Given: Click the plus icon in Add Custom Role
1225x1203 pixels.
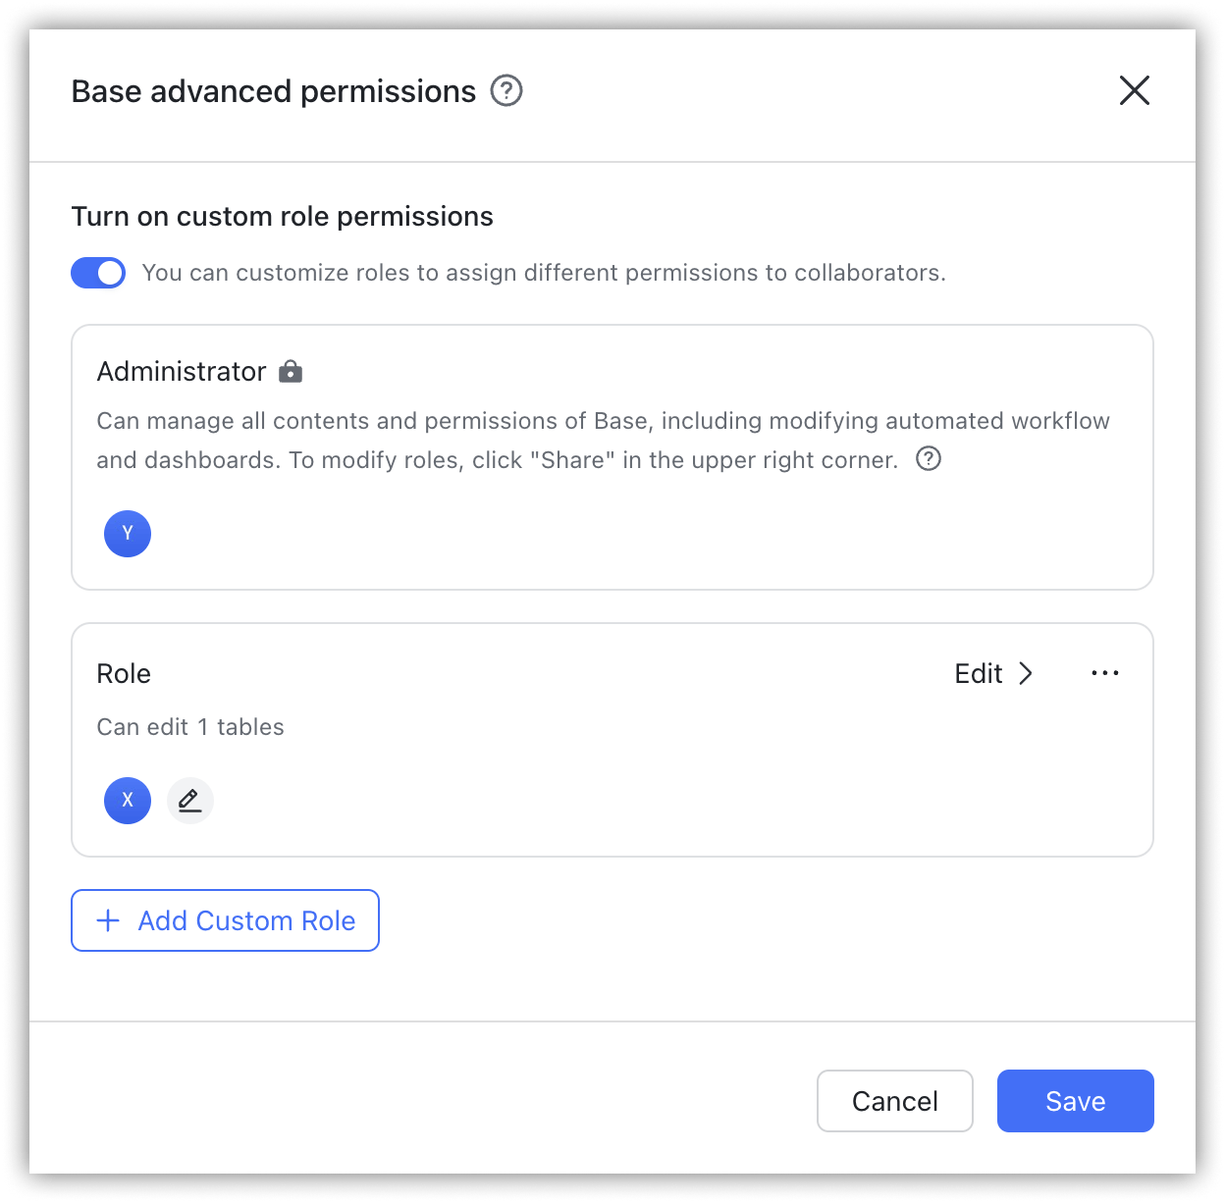Looking at the screenshot, I should coord(108,920).
